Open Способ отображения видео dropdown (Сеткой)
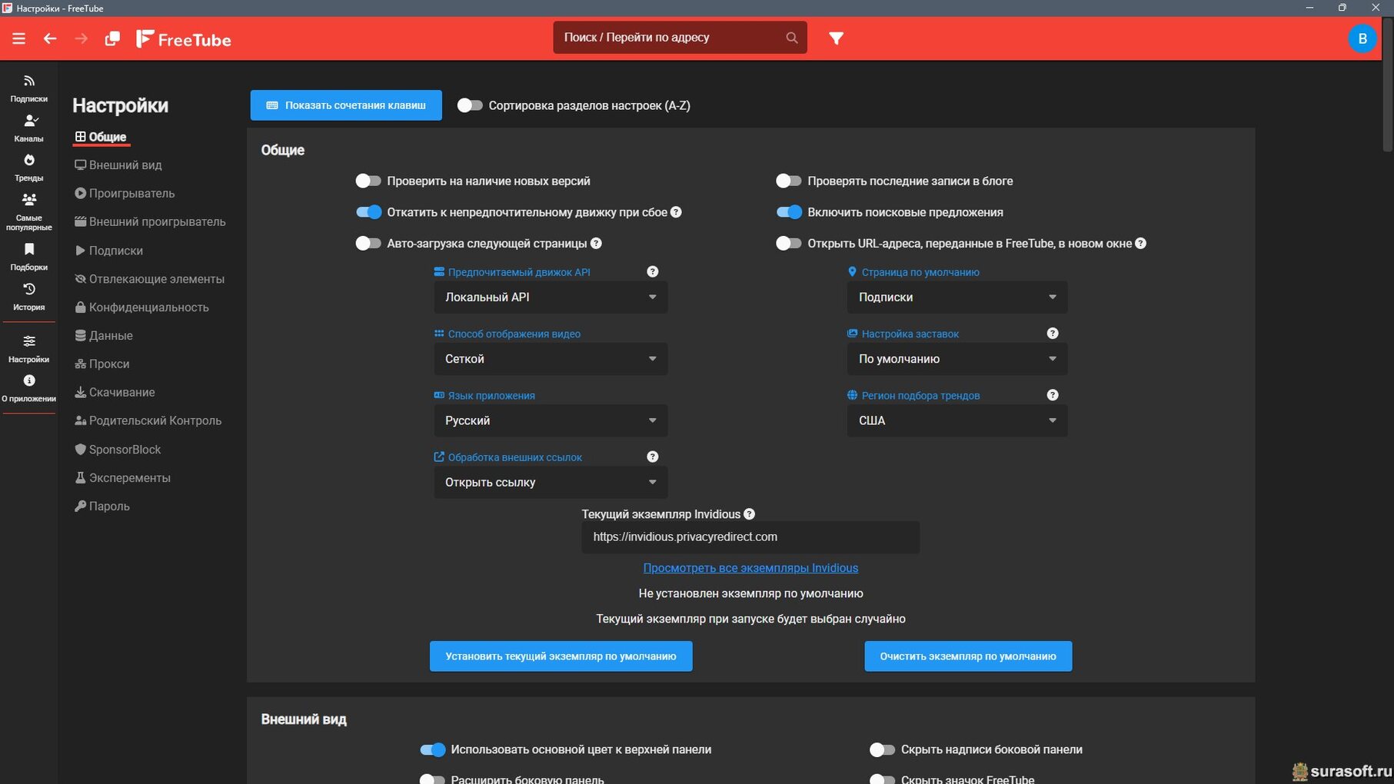Viewport: 1394px width, 784px height. tap(551, 359)
